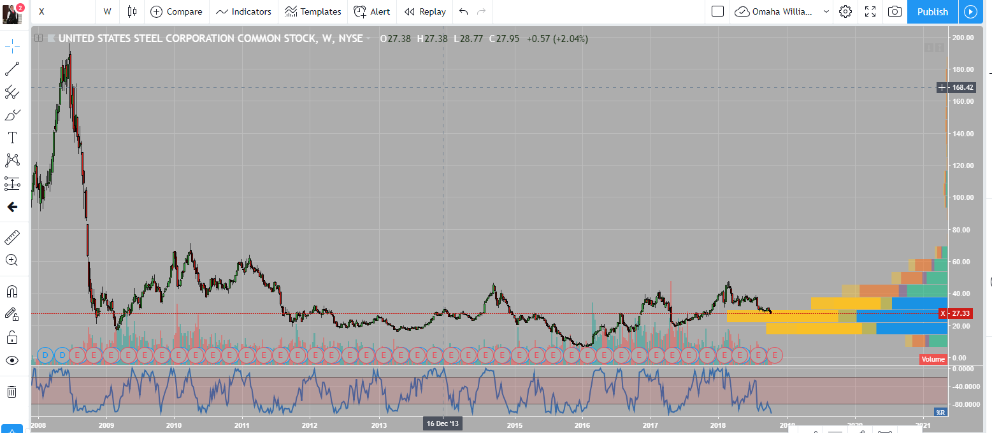
Task: Click the 2012 label on time axis
Action: [x=310, y=425]
